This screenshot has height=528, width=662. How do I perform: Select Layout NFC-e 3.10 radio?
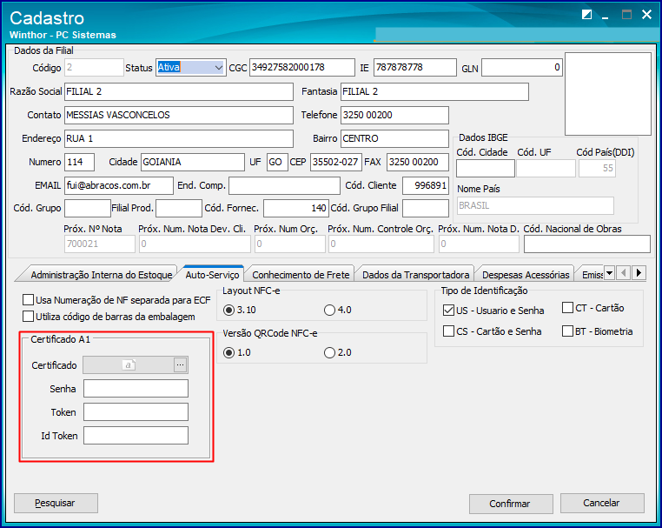coord(228,310)
